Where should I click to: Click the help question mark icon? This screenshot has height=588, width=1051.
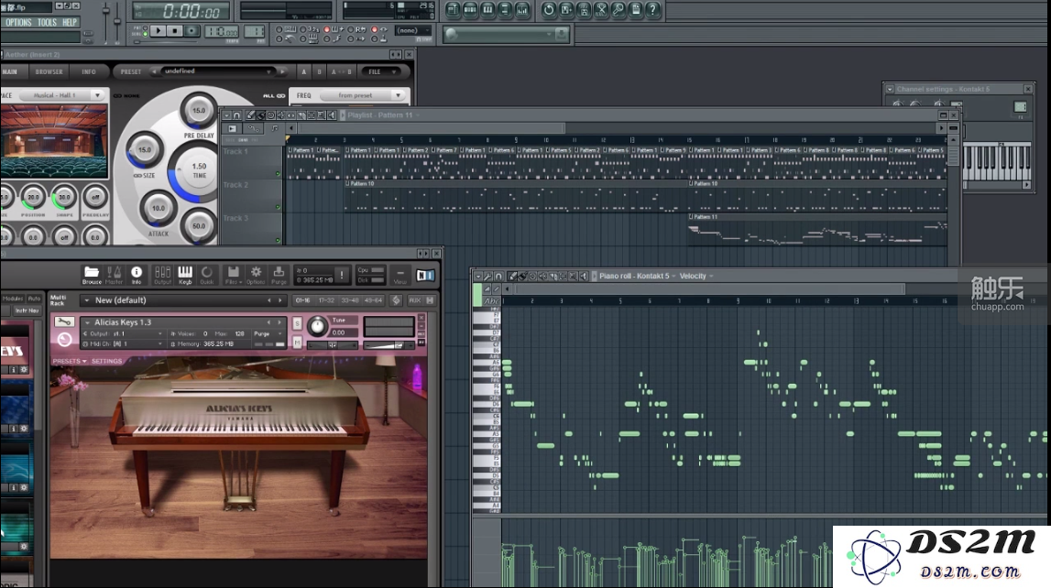652,9
